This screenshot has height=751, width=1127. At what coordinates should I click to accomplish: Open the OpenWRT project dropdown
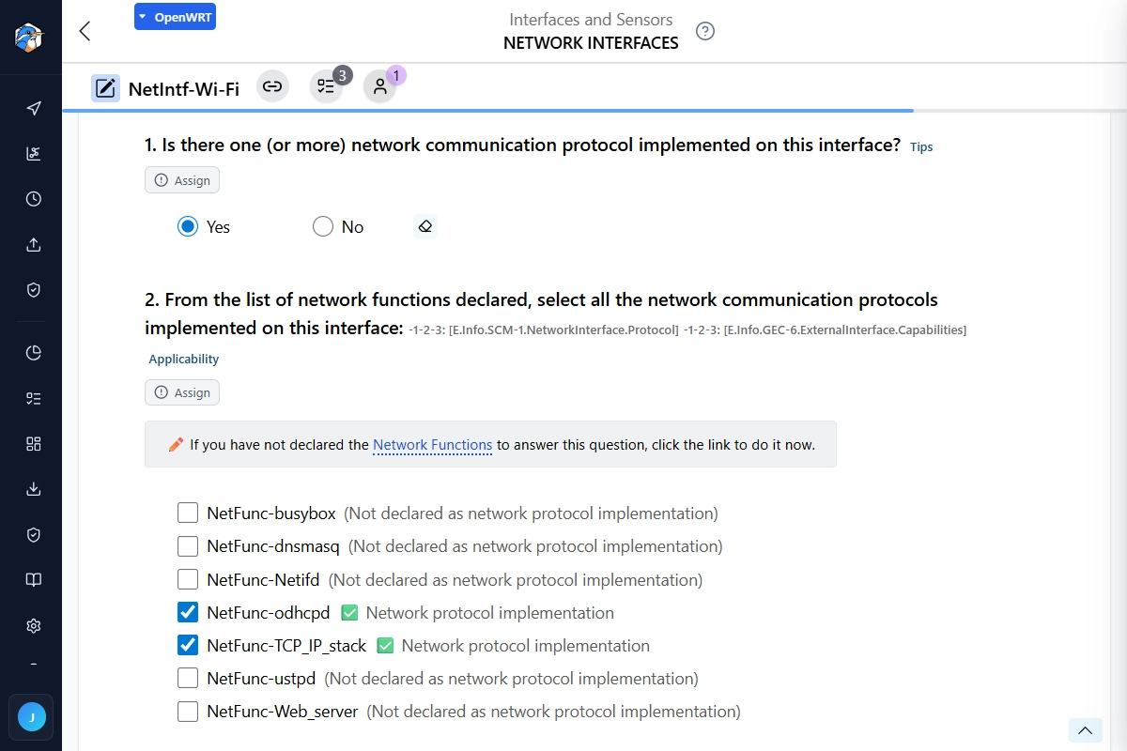point(175,17)
